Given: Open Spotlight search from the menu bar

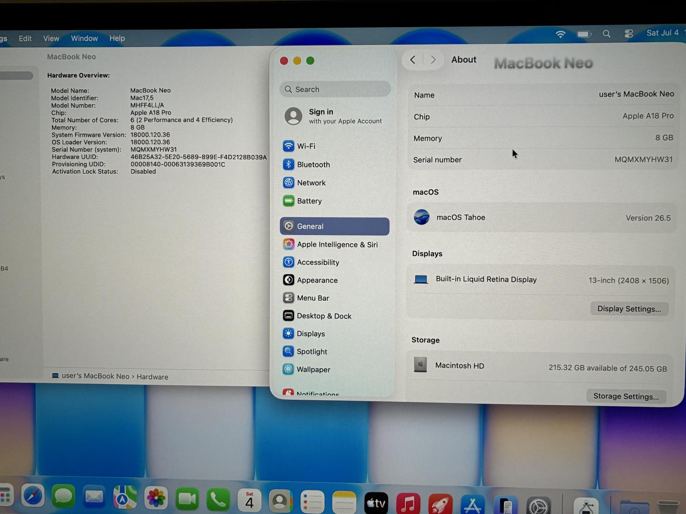Looking at the screenshot, I should [606, 34].
